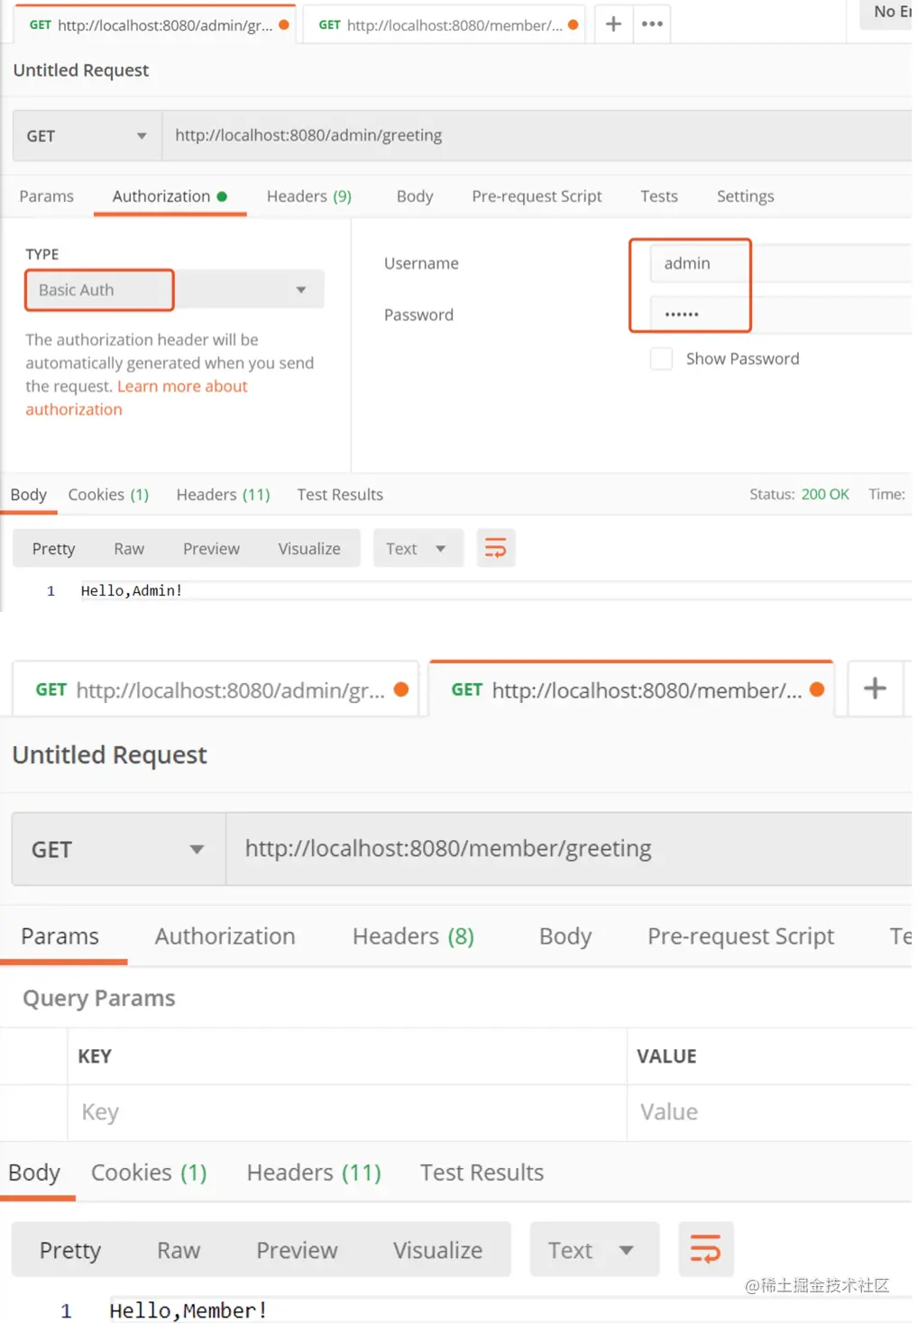Click the Key field under Query Params
918x1323 pixels.
[x=346, y=1112]
